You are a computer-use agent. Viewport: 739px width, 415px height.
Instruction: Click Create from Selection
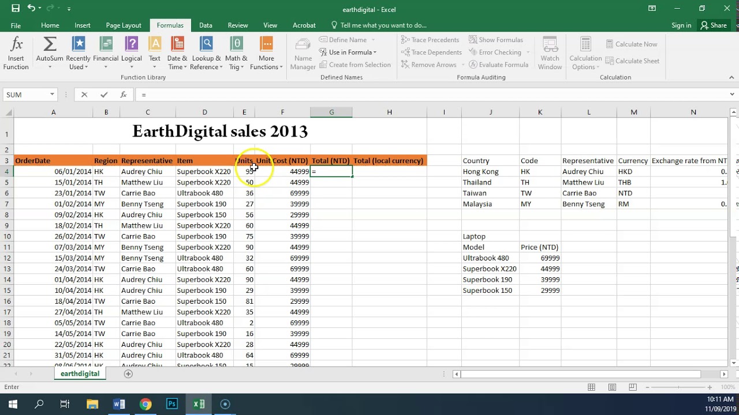click(354, 65)
